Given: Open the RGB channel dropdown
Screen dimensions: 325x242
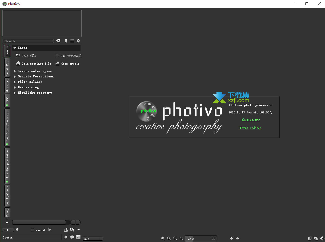Looking at the screenshot, I should point(93,239).
